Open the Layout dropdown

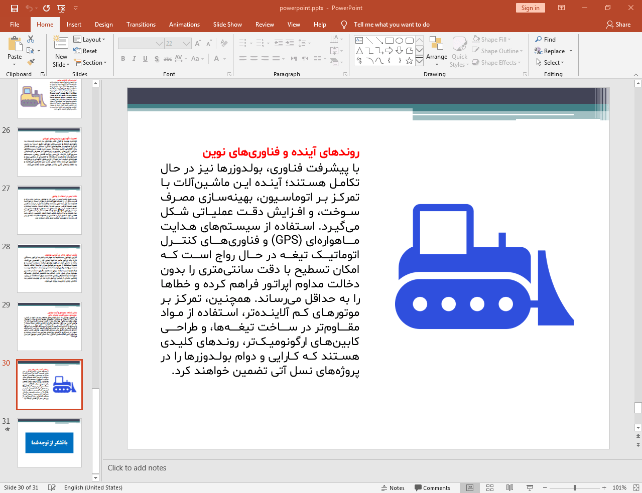(90, 40)
